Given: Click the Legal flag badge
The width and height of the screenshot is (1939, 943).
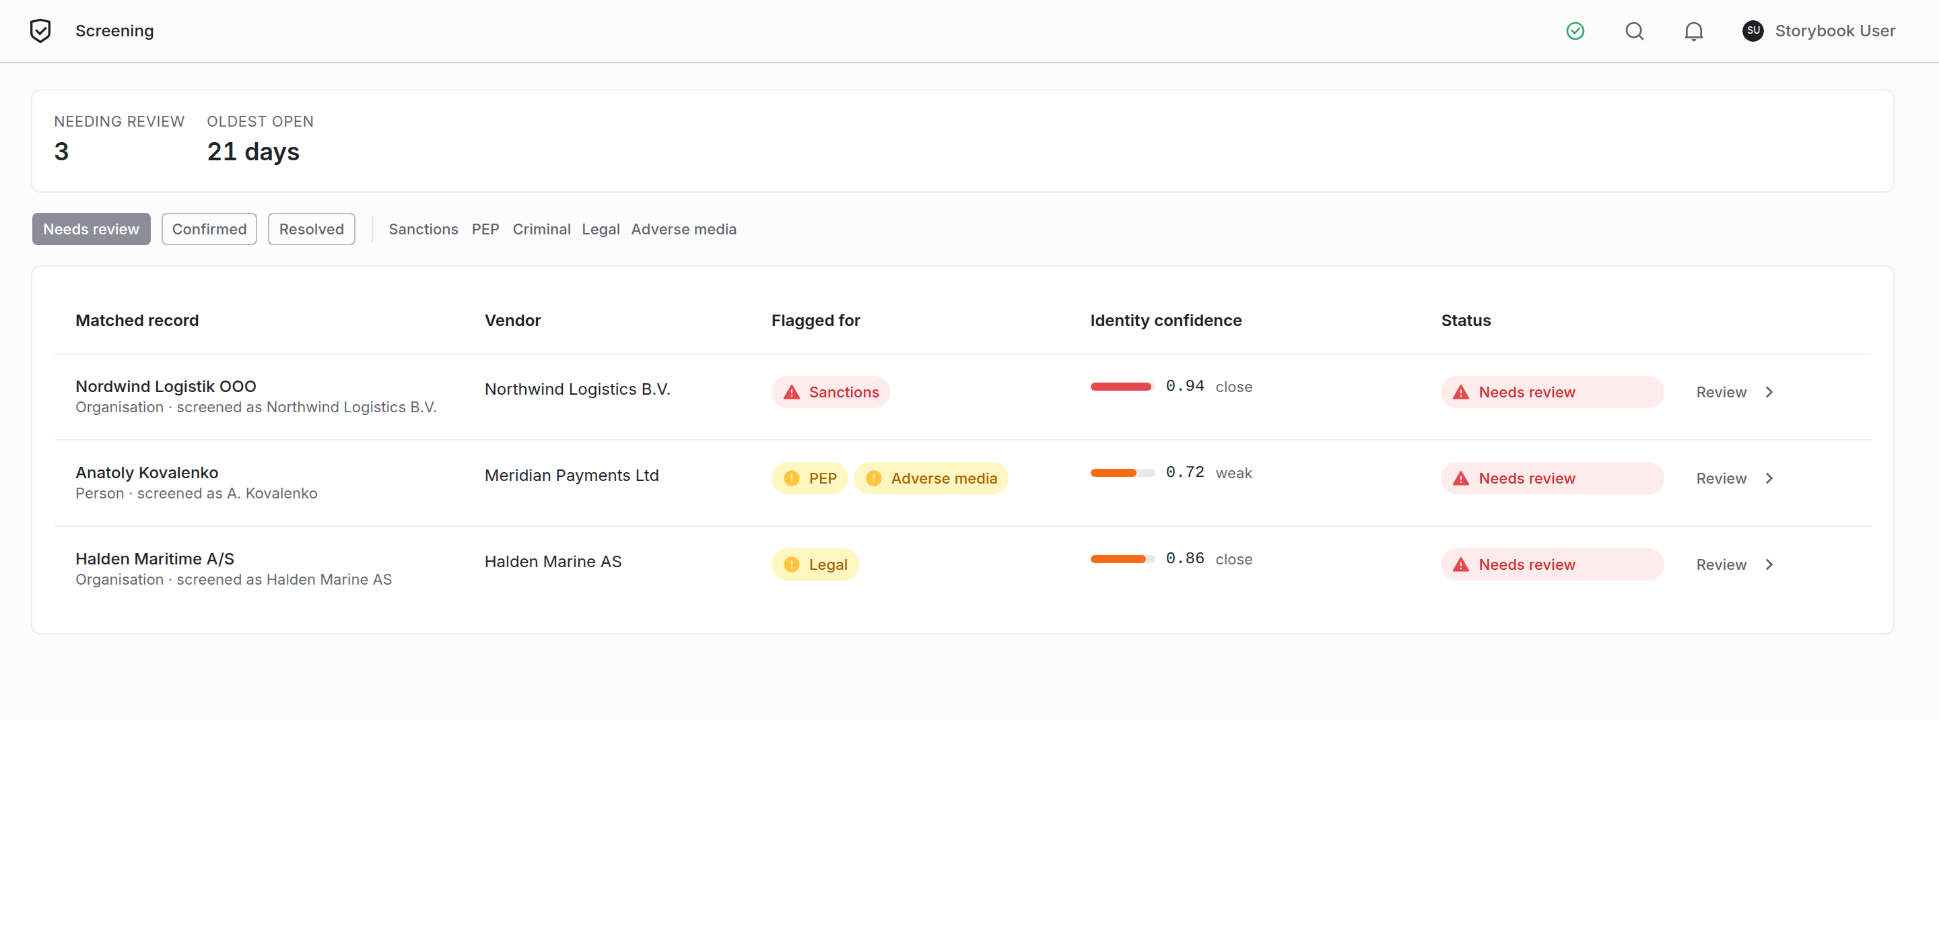Looking at the screenshot, I should click(815, 565).
